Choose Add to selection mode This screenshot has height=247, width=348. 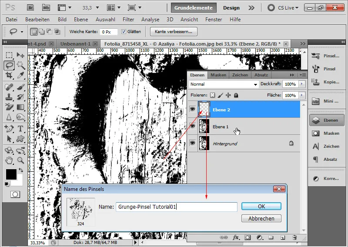[41, 31]
